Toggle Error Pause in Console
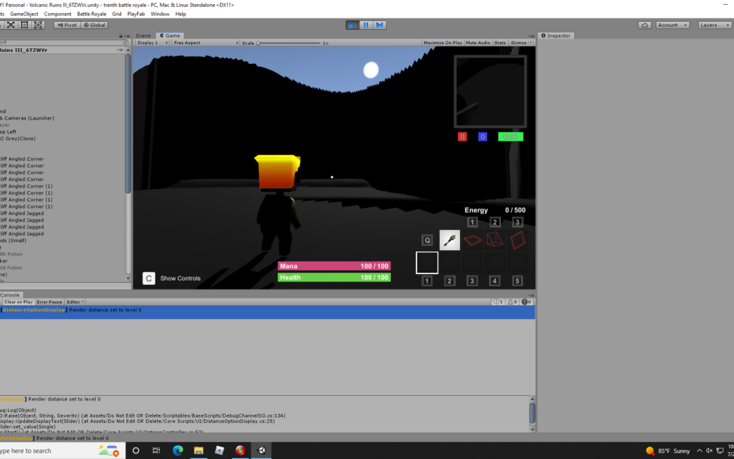This screenshot has width=734, height=459. coord(49,302)
